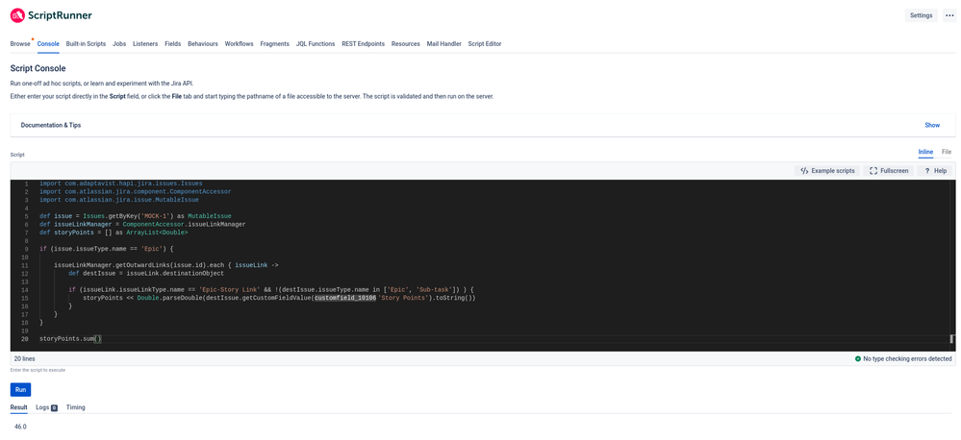Open the Logs tab

click(x=46, y=407)
